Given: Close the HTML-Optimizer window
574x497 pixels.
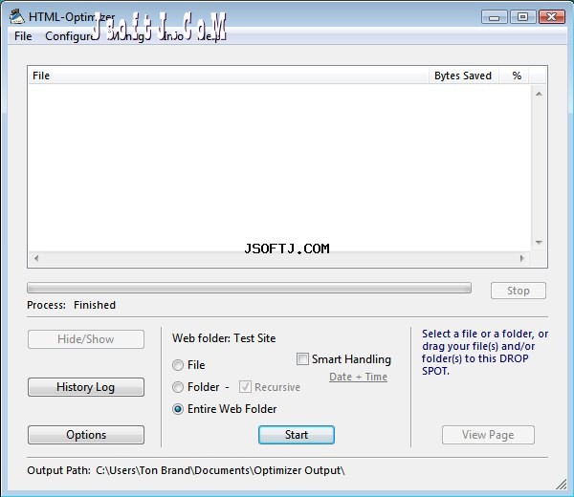Looking at the screenshot, I should (552, 17).
